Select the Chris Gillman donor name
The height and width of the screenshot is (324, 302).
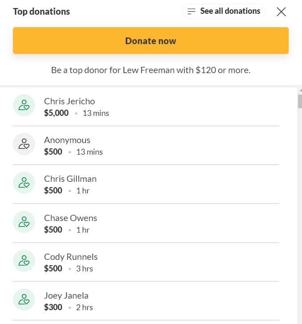coord(70,179)
